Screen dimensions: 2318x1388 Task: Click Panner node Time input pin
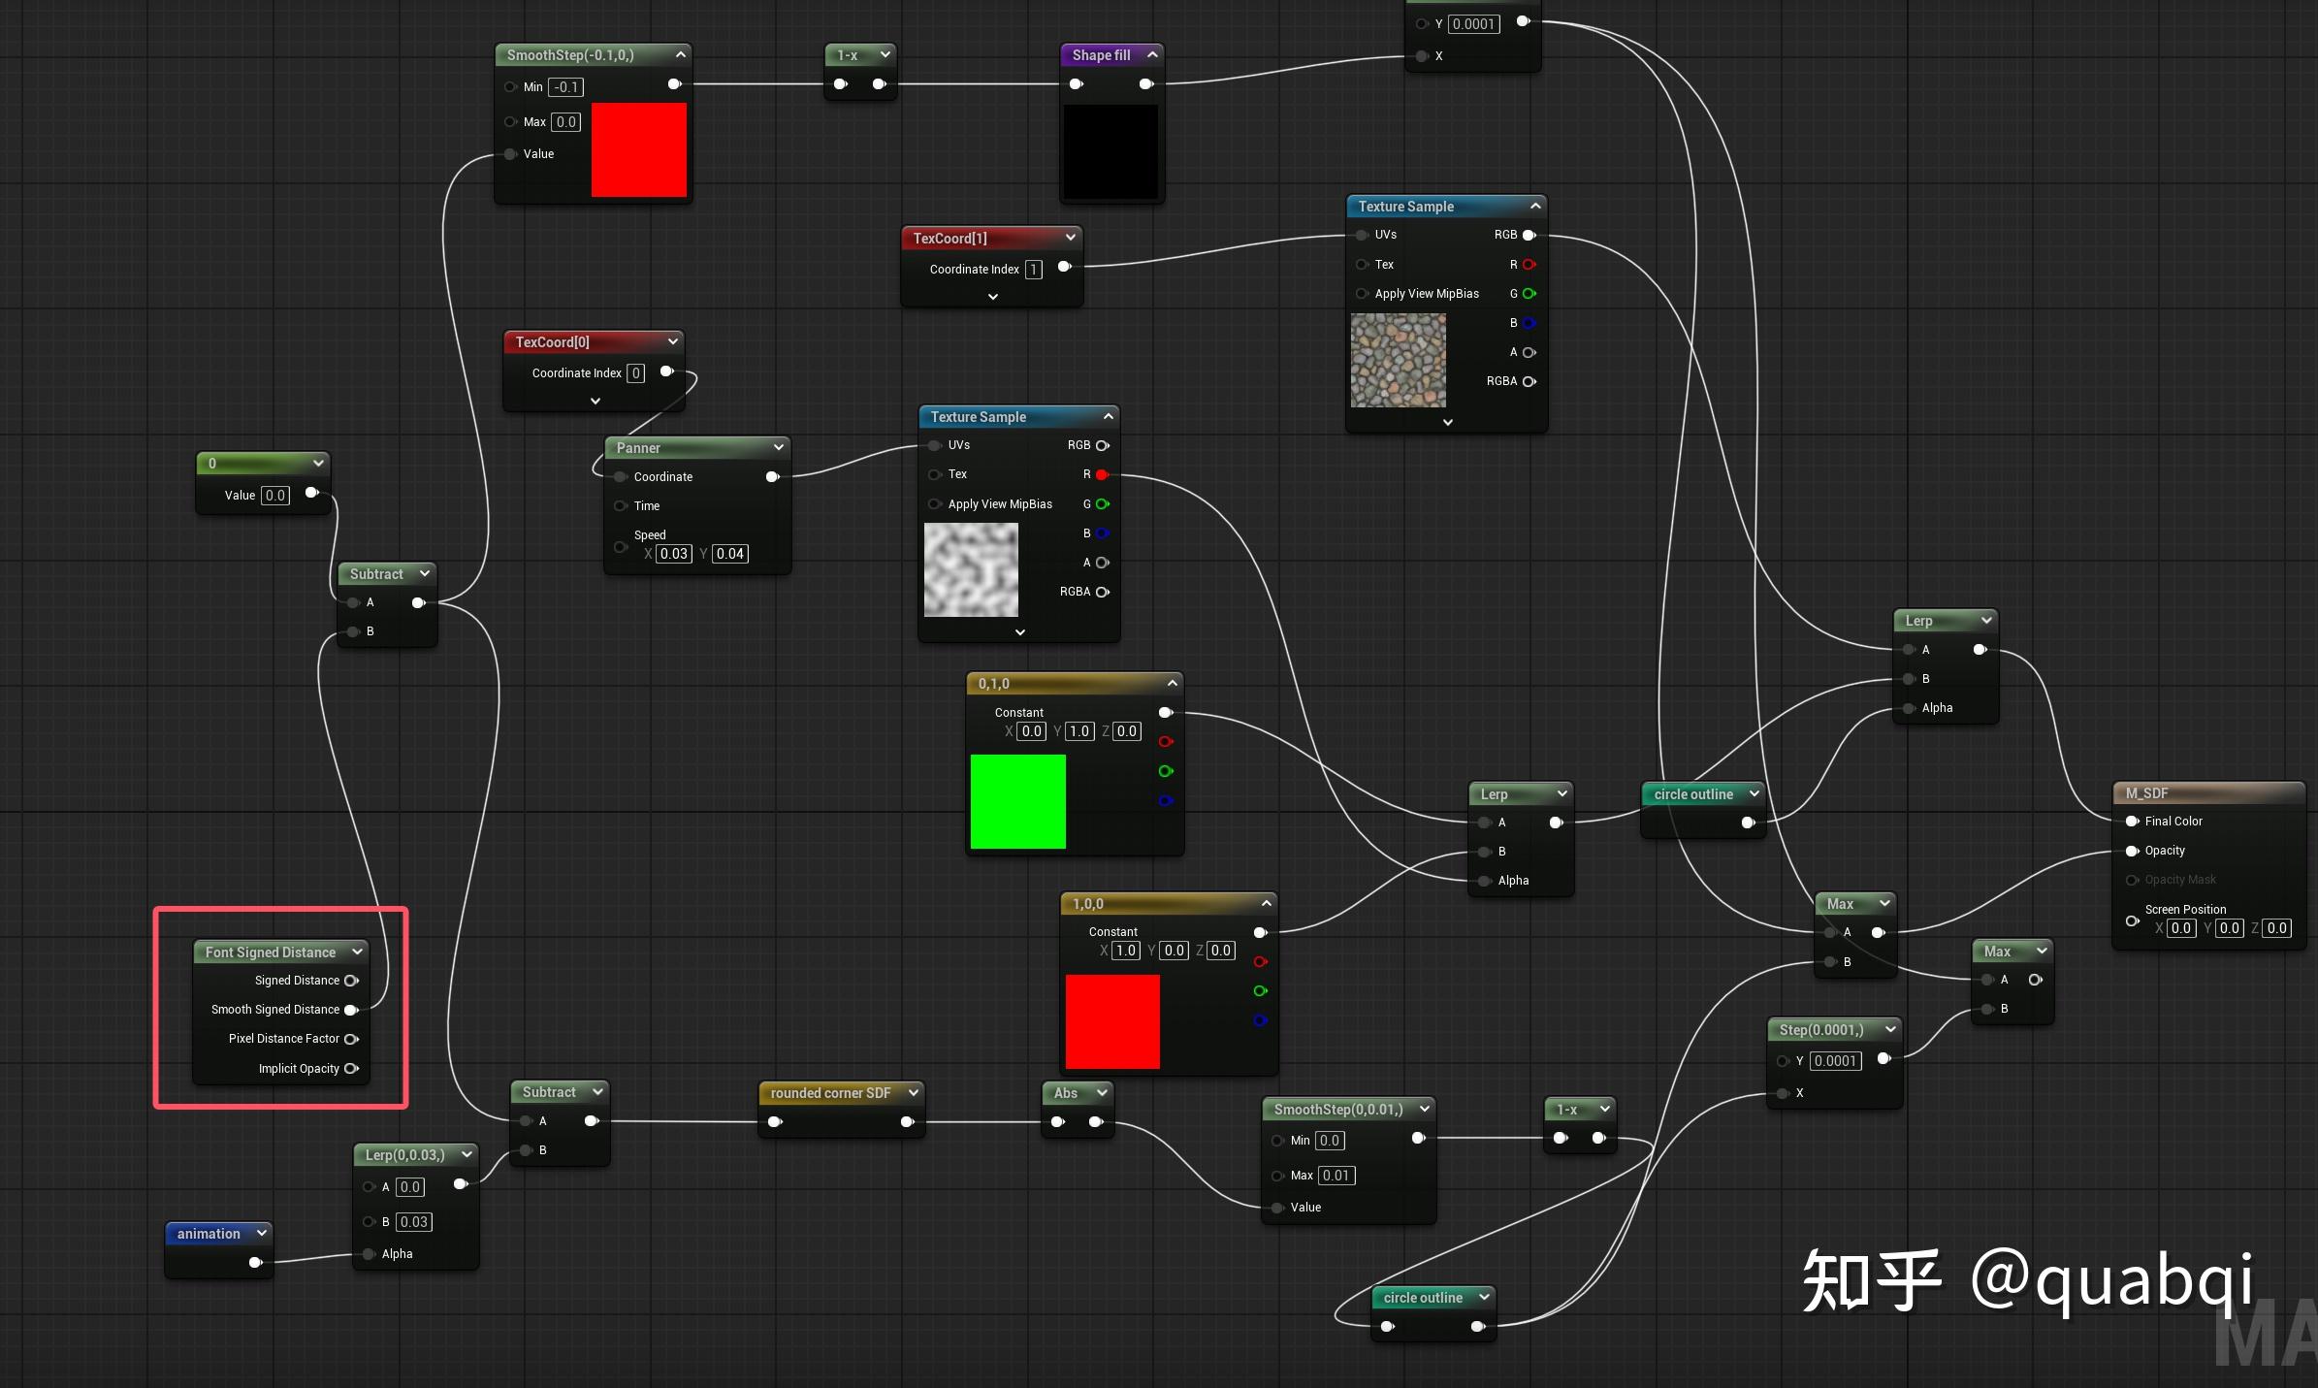click(621, 506)
